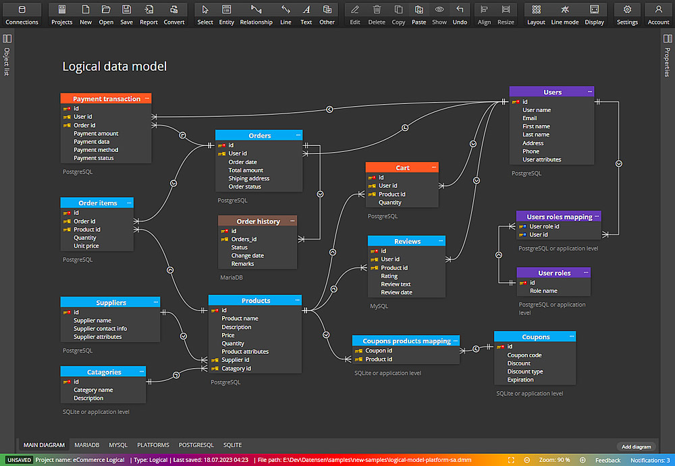Switch to the POSTGRESQL diagram tab

(x=196, y=444)
